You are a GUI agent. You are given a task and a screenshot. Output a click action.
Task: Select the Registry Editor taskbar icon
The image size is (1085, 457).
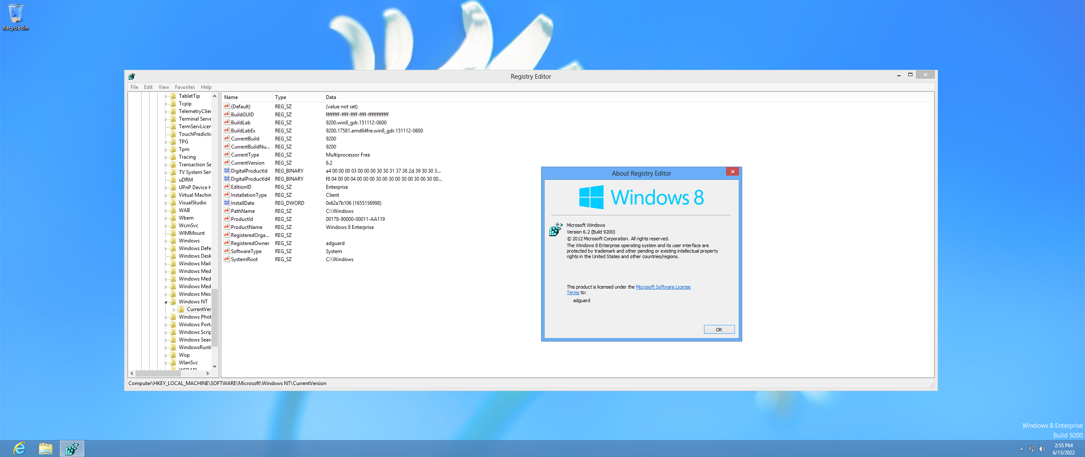pyautogui.click(x=72, y=449)
